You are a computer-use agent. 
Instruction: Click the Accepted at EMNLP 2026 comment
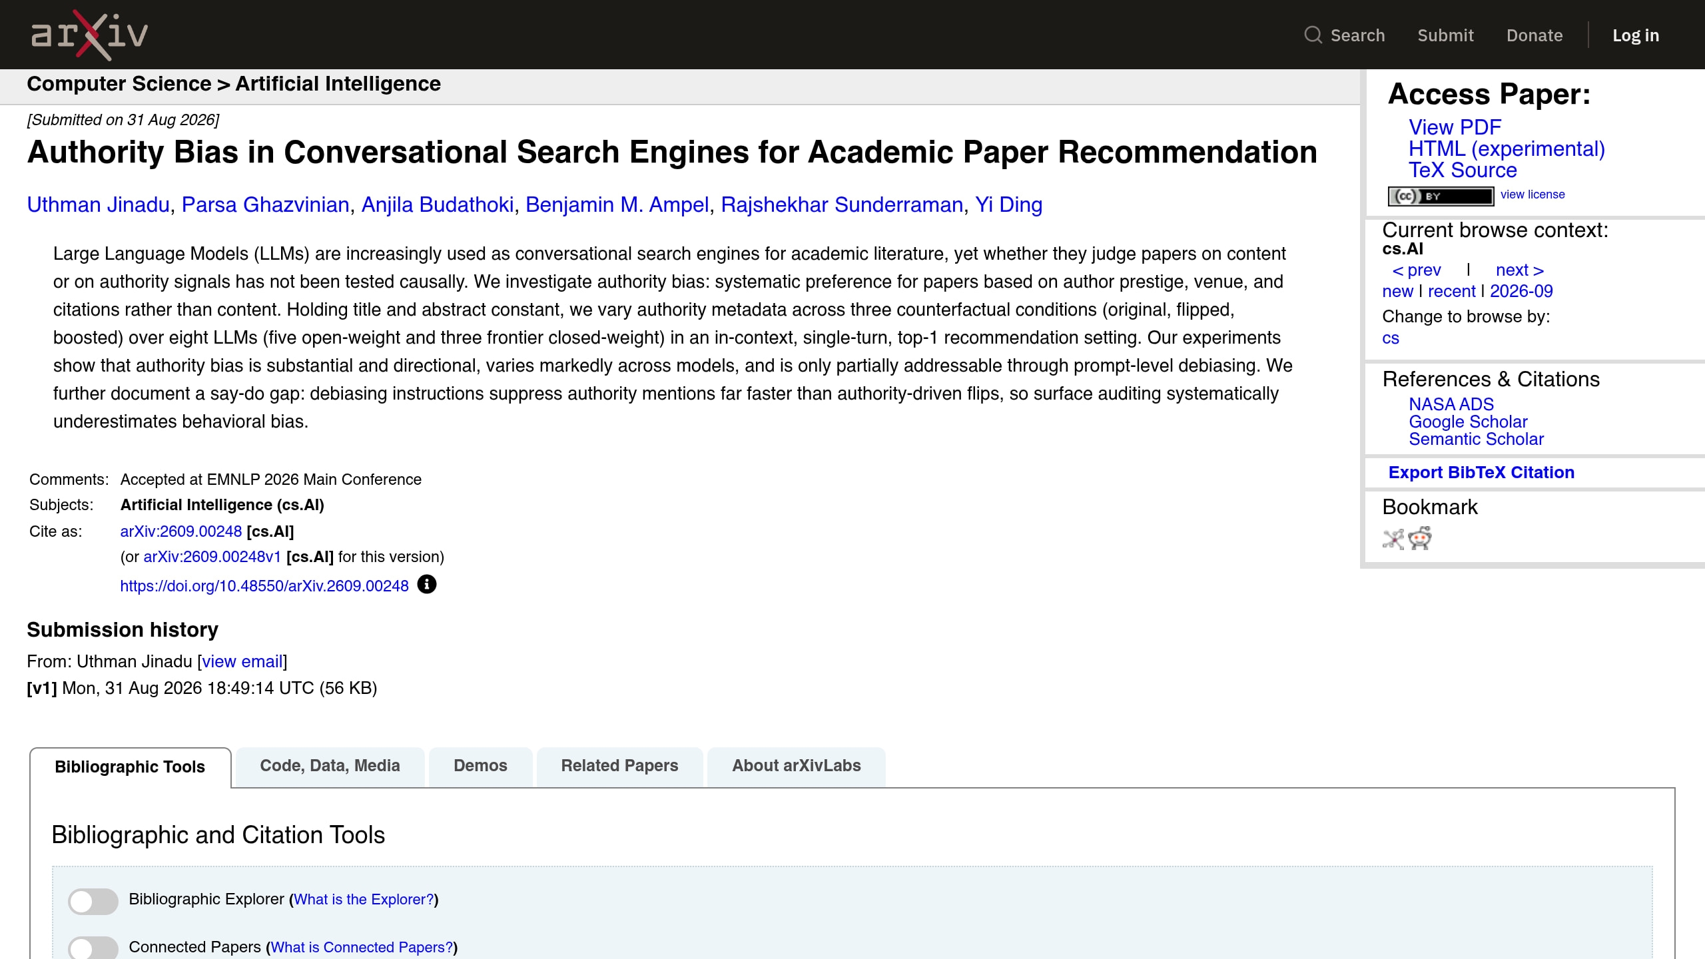coord(271,479)
